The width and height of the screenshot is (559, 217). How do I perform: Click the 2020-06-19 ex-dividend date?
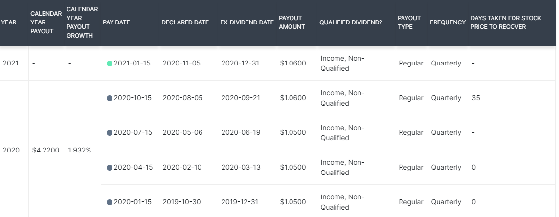241,132
